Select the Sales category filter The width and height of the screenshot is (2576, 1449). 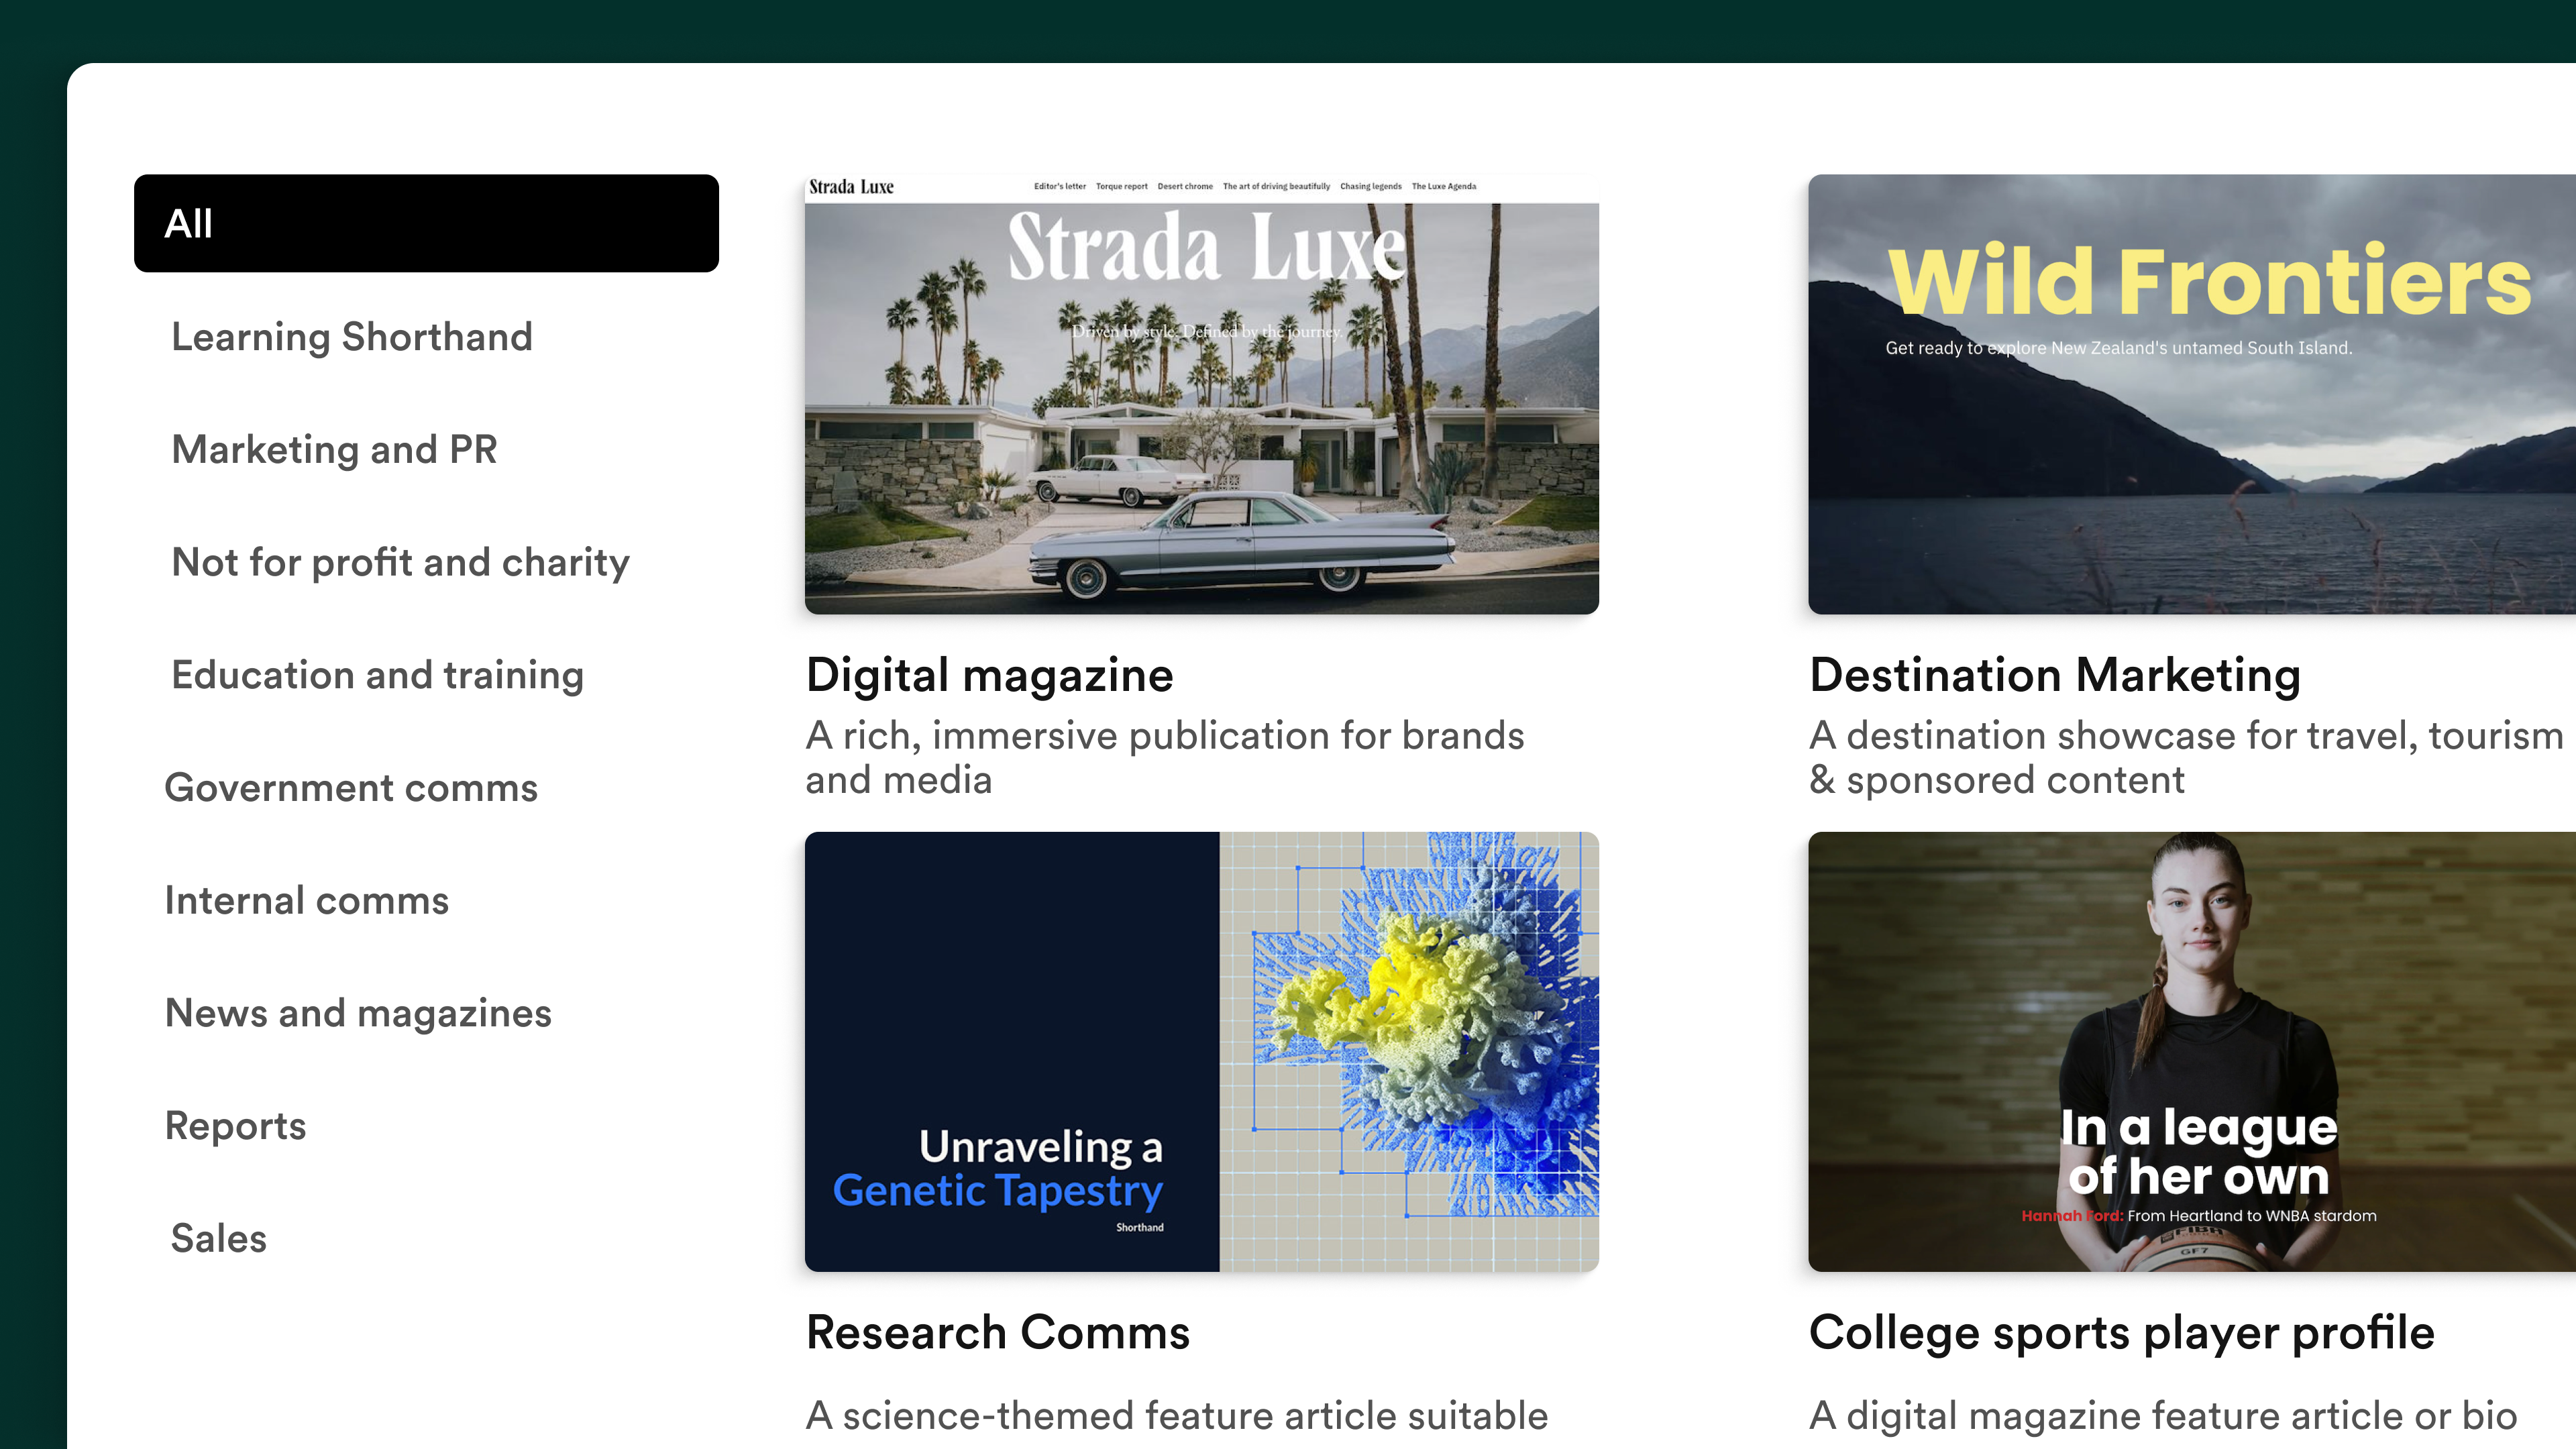[x=218, y=1238]
